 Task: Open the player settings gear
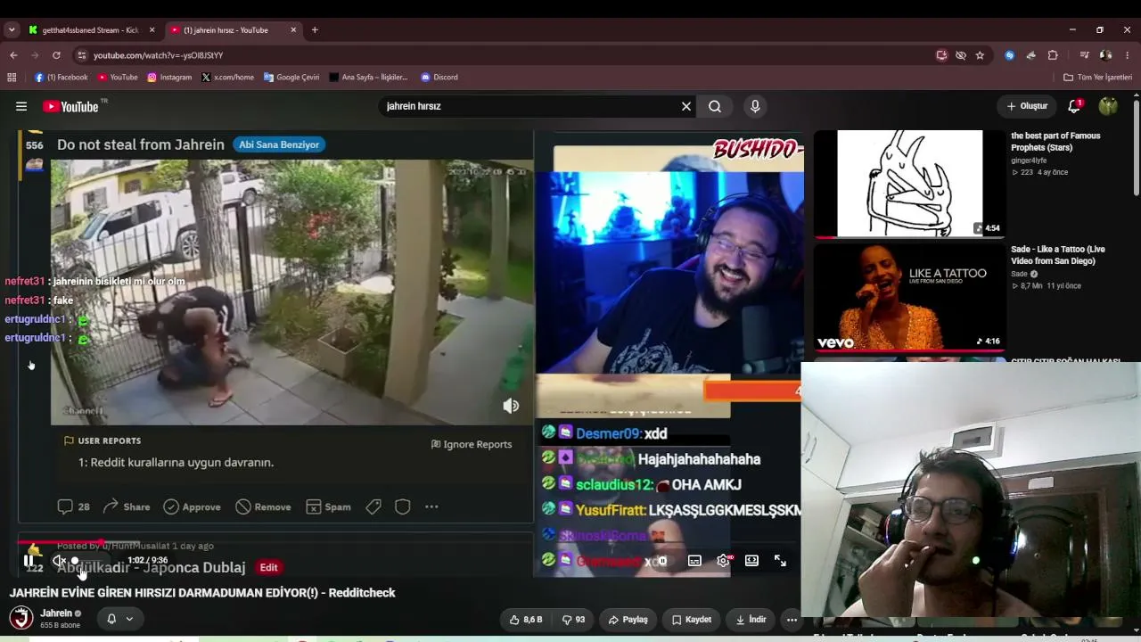tap(723, 561)
